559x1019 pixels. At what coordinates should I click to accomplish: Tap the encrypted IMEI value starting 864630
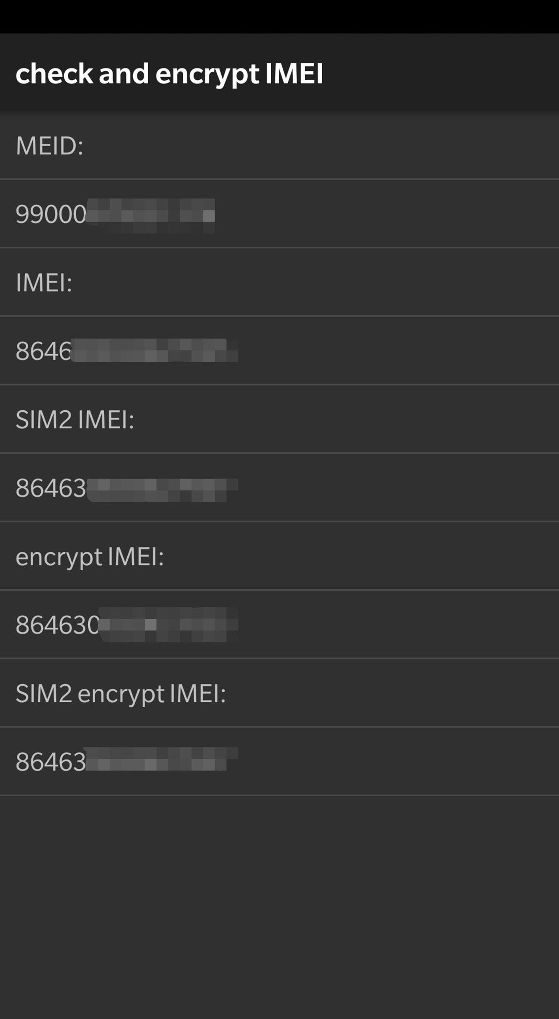[127, 625]
